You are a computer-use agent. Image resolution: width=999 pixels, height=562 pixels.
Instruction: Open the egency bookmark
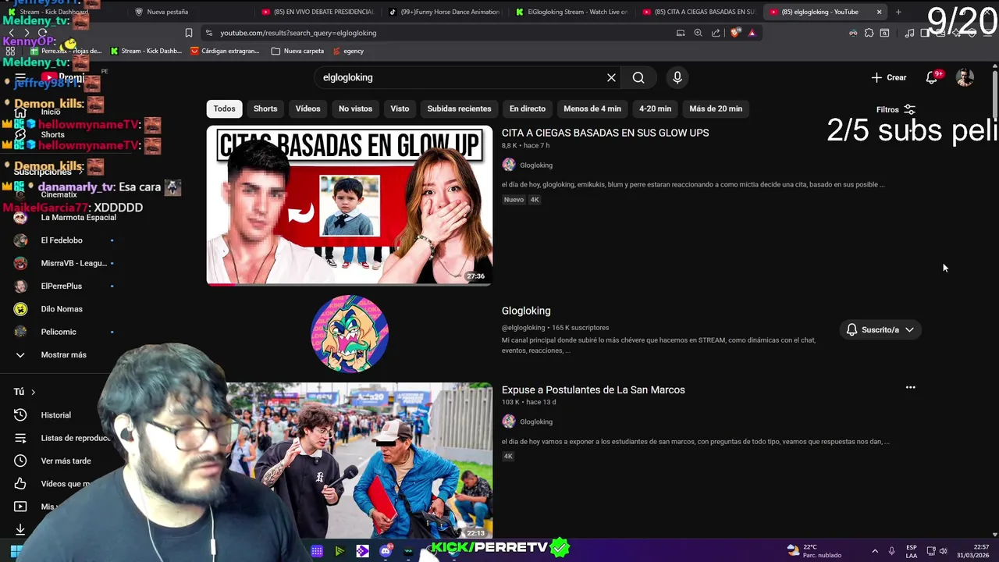pos(348,51)
